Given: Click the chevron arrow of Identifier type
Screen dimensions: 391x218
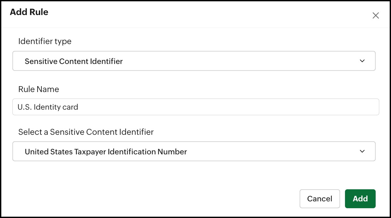Looking at the screenshot, I should click(362, 61).
